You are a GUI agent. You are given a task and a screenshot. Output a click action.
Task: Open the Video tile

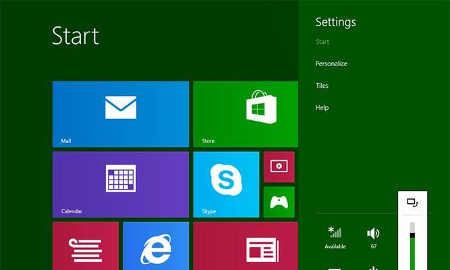coord(279,167)
